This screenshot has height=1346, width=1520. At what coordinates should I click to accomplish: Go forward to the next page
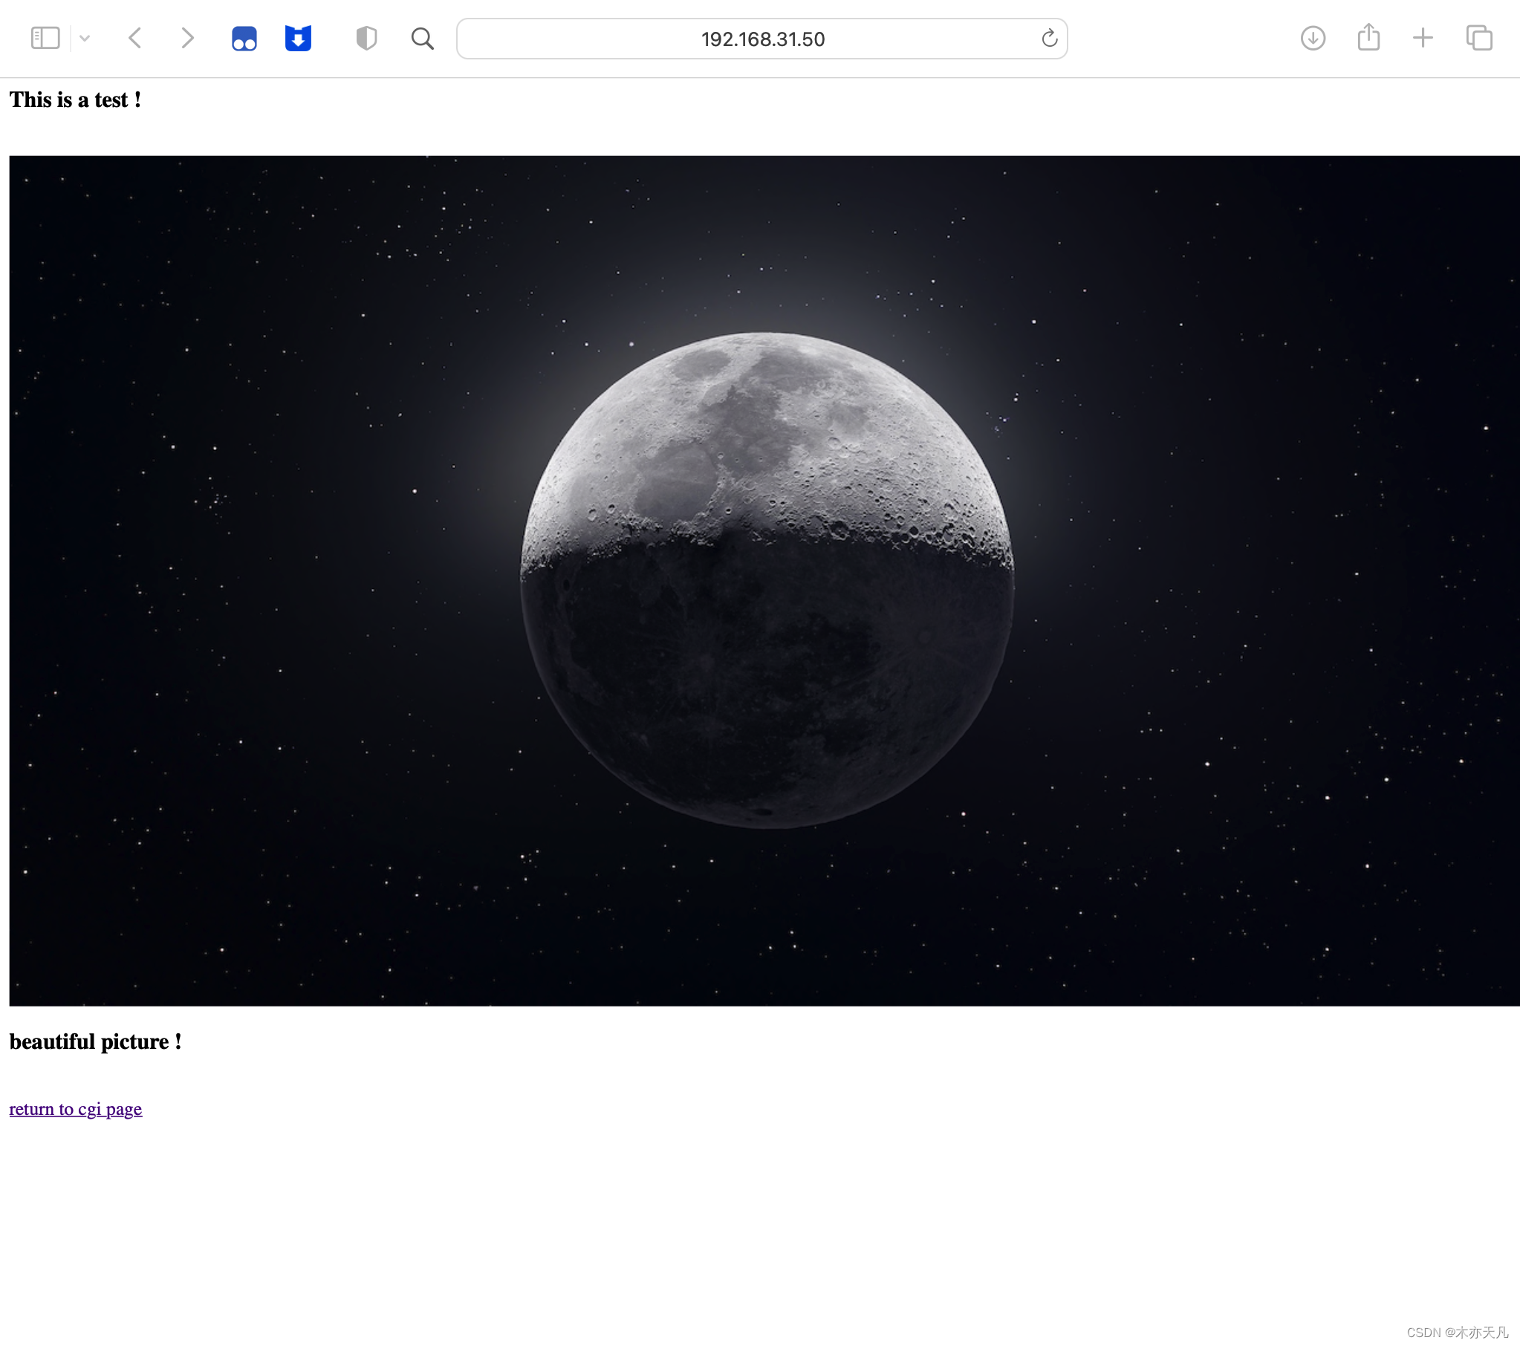coord(187,38)
